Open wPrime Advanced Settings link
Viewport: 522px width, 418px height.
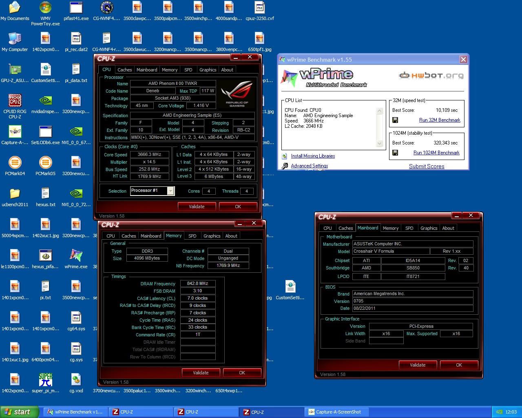coord(309,166)
